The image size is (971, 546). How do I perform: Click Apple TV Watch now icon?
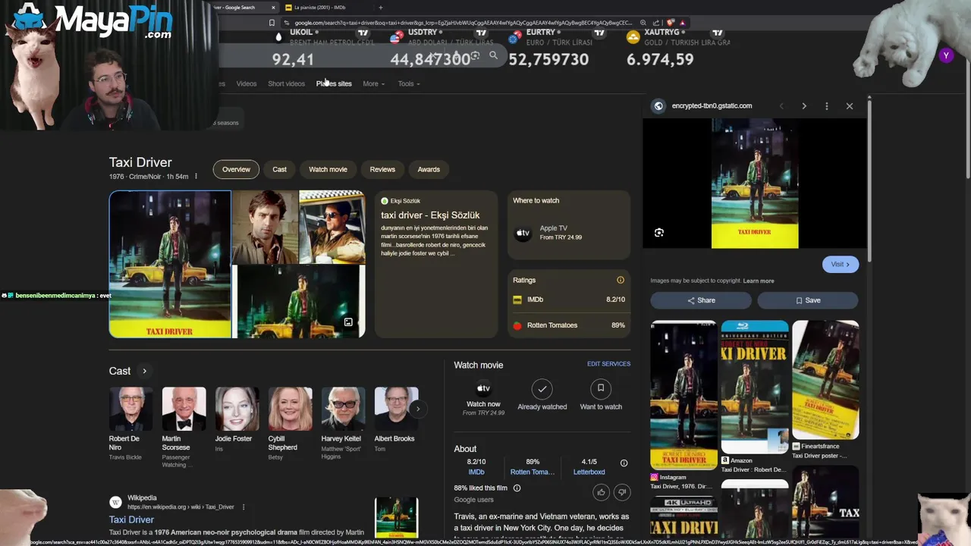[483, 388]
